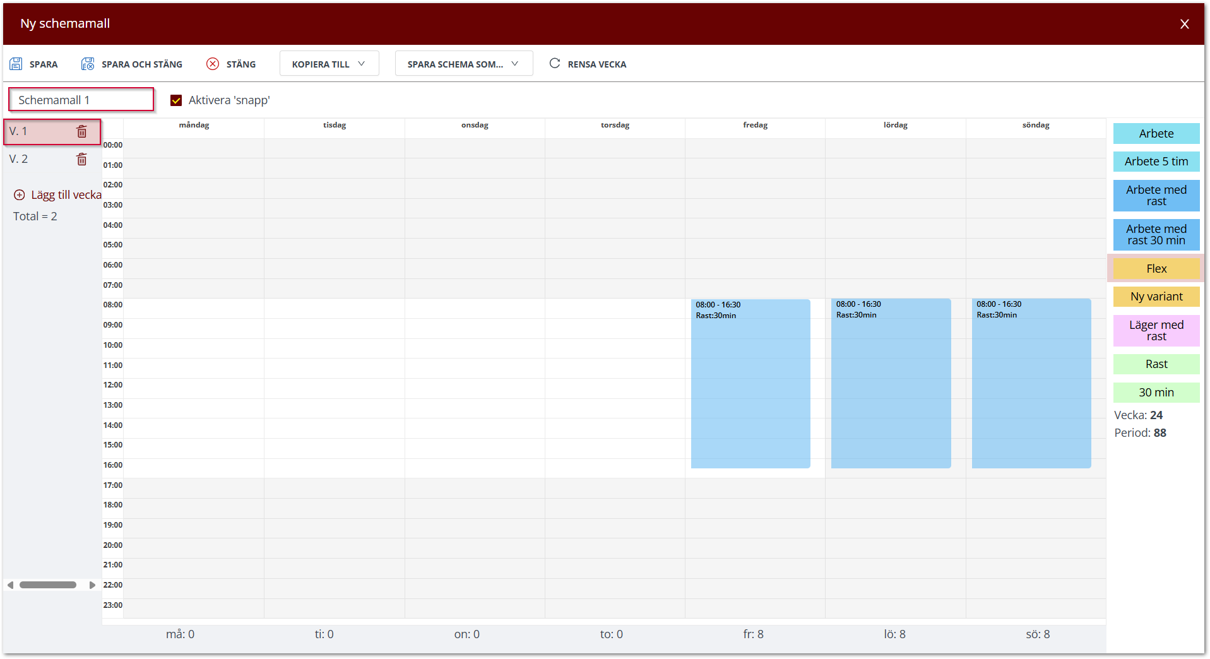This screenshot has height=659, width=1210.
Task: Toggle the Aktivera 'snapp' checkbox
Action: click(x=176, y=100)
